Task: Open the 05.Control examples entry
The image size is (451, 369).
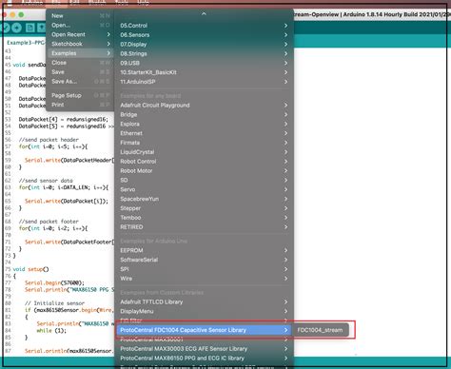Action: [x=204, y=26]
